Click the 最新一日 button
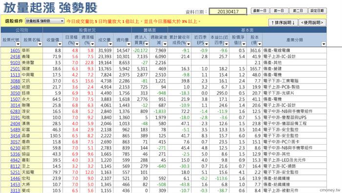 (x=259, y=11)
